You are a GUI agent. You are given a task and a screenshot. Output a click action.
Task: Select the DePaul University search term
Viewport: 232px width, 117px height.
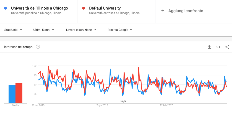coord(105,8)
